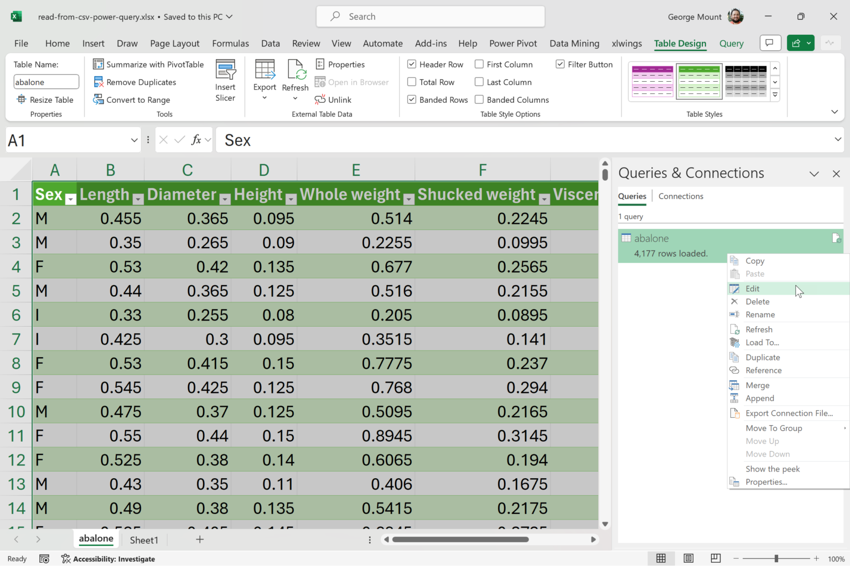850x566 pixels.
Task: Click the Remove Duplicates icon
Action: point(99,82)
